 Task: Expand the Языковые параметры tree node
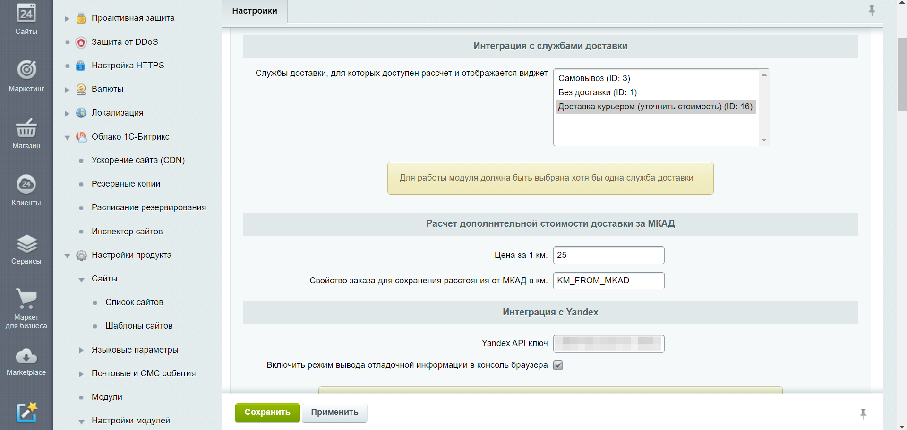point(81,350)
